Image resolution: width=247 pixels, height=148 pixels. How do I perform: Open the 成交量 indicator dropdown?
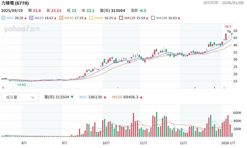coord(20,97)
